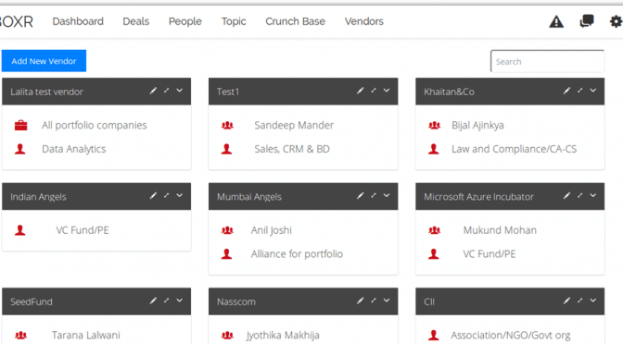The height and width of the screenshot is (344, 623).
Task: Edit Mumbai Angels vendor with pencil icon
Action: 360,196
